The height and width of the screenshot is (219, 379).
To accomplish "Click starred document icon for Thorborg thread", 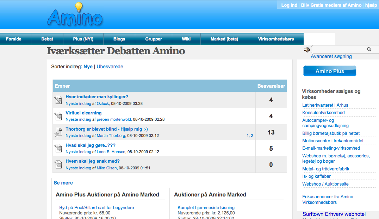I will pos(58,132).
